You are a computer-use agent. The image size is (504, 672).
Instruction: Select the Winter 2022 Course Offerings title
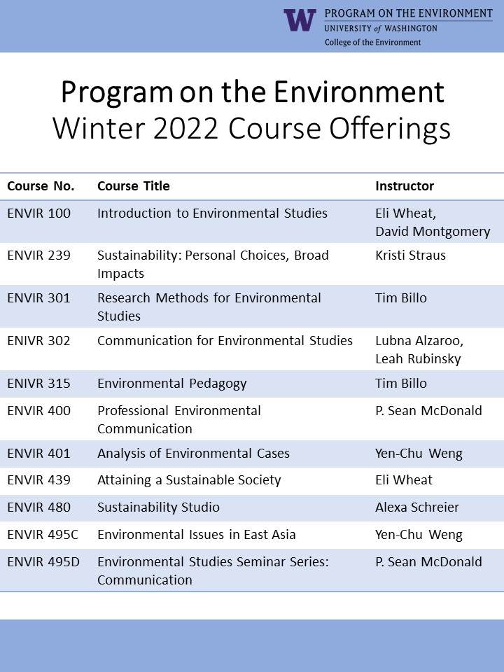[x=252, y=129]
